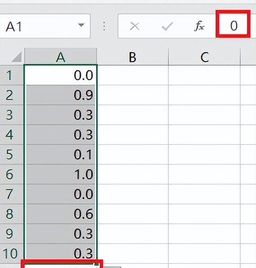256x268 pixels.
Task: Click the Select All triangle corner
Action: pos(17,57)
